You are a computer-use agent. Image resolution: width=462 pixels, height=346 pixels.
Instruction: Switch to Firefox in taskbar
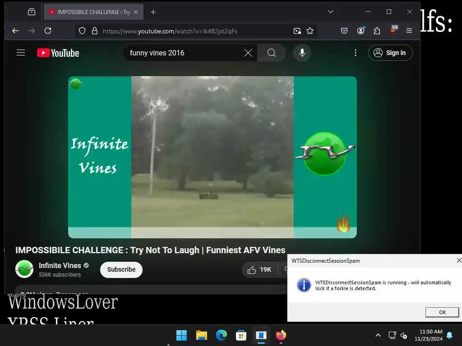[x=281, y=335]
